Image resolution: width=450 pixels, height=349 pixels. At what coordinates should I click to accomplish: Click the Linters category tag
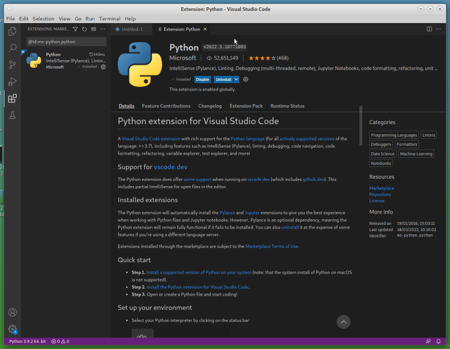[429, 135]
